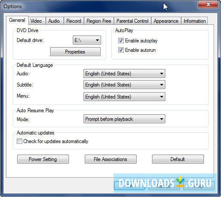Open File Associations
This screenshot has height=197, width=221.
(110, 159)
